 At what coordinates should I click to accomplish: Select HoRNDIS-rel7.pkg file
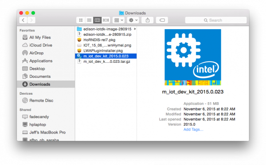pyautogui.click(x=106, y=40)
